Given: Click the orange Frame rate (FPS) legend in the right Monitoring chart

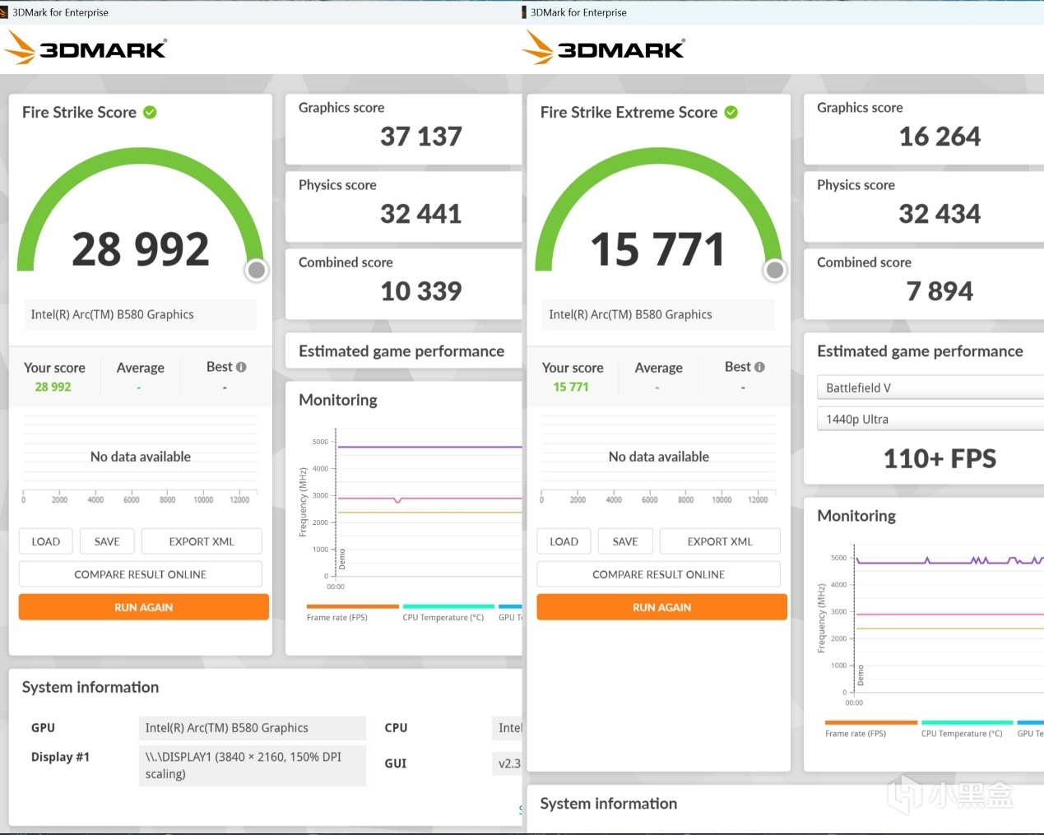Looking at the screenshot, I should tap(870, 728).
